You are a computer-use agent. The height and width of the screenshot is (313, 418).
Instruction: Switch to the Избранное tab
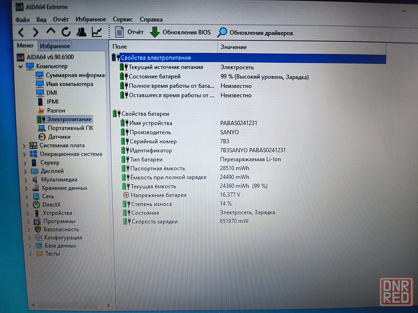[55, 46]
